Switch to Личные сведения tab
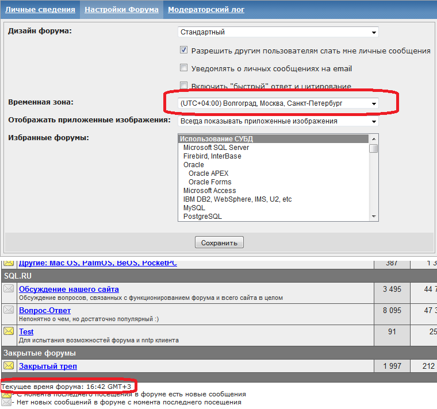This screenshot has width=437, height=409. [40, 10]
